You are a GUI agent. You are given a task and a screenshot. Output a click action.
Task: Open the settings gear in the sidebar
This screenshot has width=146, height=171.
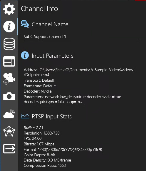pos(9,9)
